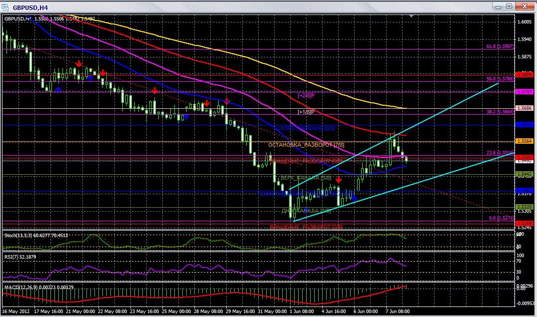Click the 21 May 00:00 time label
Screen dimensions: 537x317
(x=80, y=311)
